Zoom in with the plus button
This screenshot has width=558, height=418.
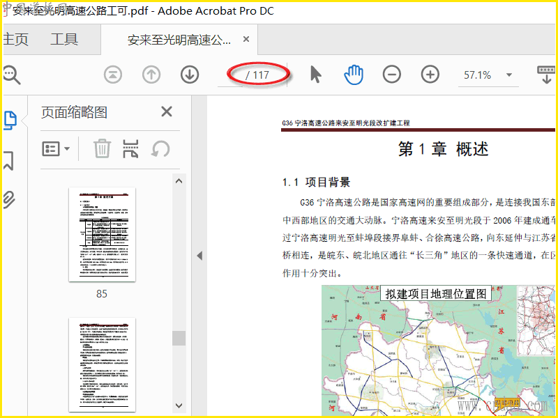[430, 75]
